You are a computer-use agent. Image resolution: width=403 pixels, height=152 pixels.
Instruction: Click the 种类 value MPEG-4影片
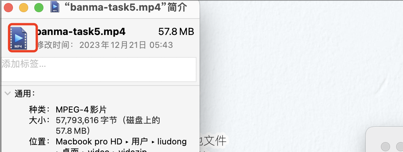tap(81, 110)
